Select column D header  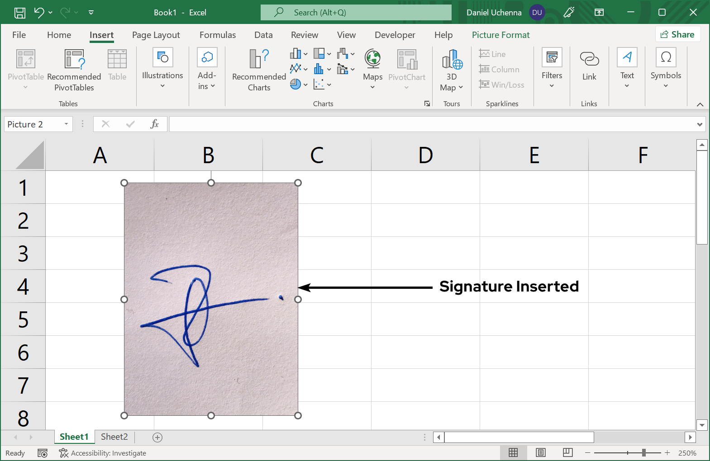(x=425, y=155)
